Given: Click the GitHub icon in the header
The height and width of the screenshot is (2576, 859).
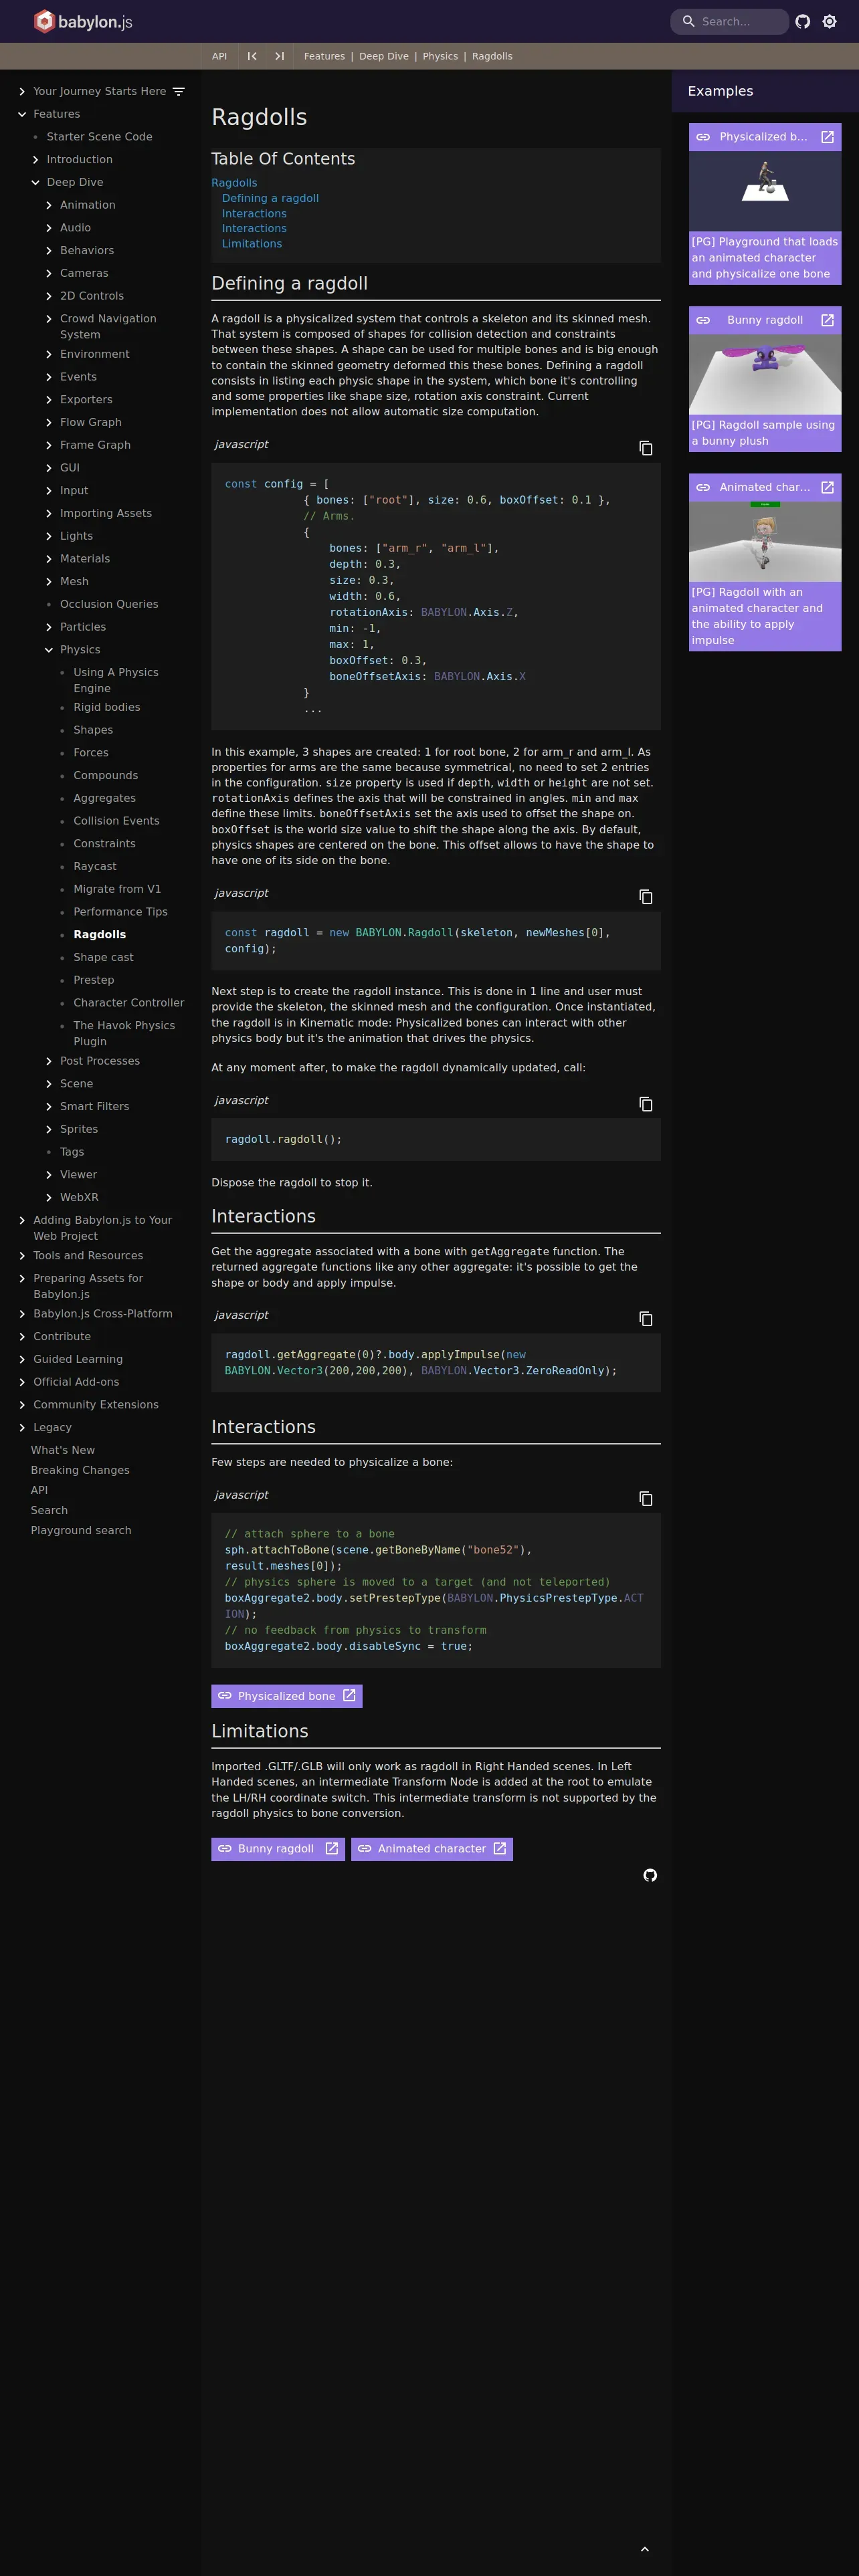Looking at the screenshot, I should pyautogui.click(x=802, y=22).
